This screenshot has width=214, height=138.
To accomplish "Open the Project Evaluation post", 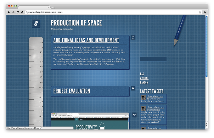I will point(72,91).
